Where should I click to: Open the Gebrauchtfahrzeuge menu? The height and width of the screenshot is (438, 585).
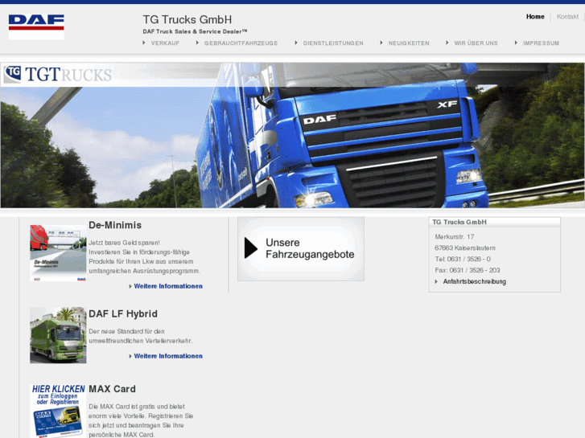coord(241,43)
